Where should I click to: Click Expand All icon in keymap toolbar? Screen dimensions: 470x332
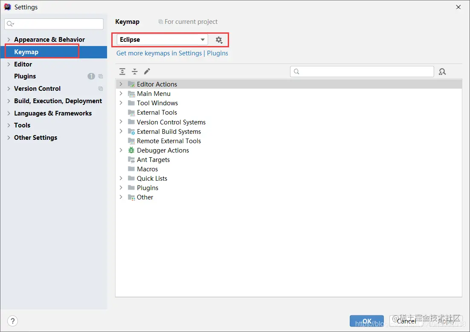(x=122, y=71)
